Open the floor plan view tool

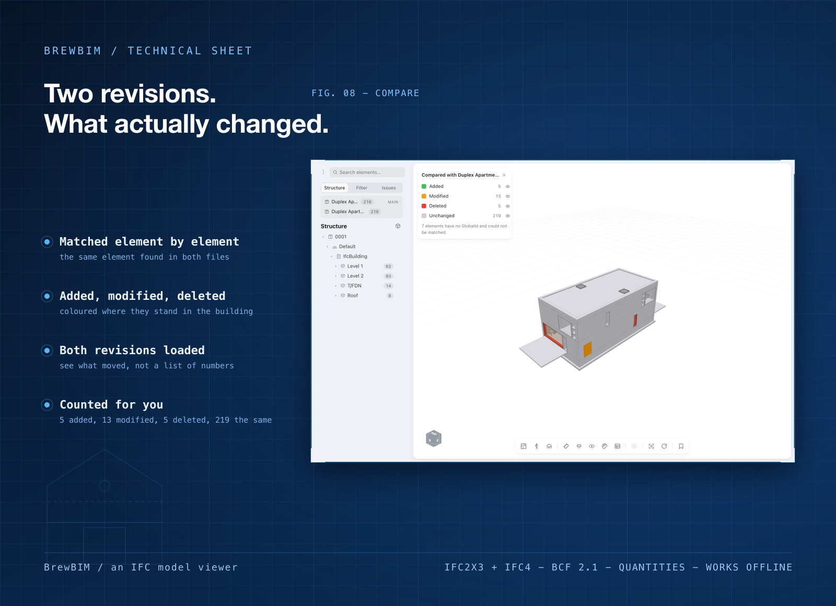(x=524, y=446)
